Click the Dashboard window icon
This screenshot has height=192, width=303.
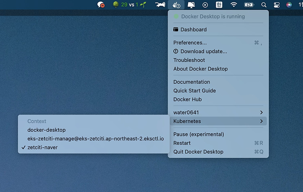pos(176,29)
